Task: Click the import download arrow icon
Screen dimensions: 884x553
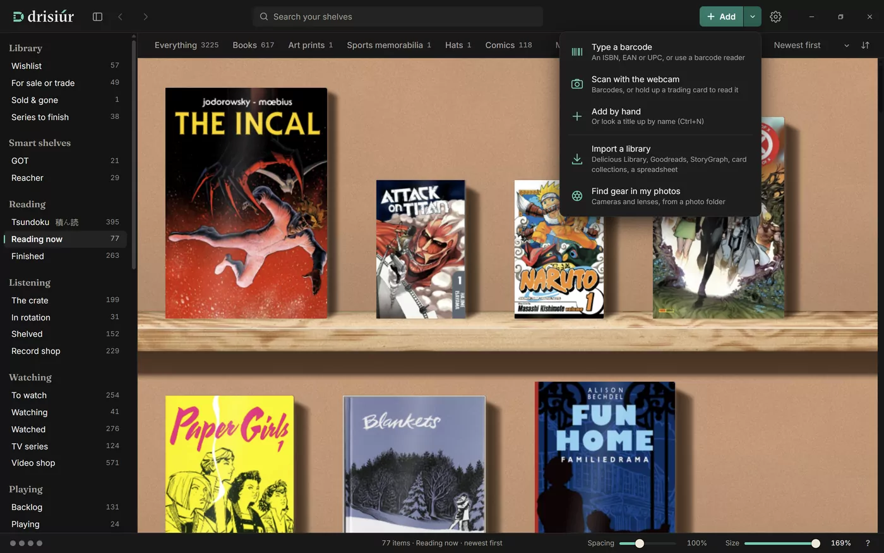Action: tap(577, 159)
